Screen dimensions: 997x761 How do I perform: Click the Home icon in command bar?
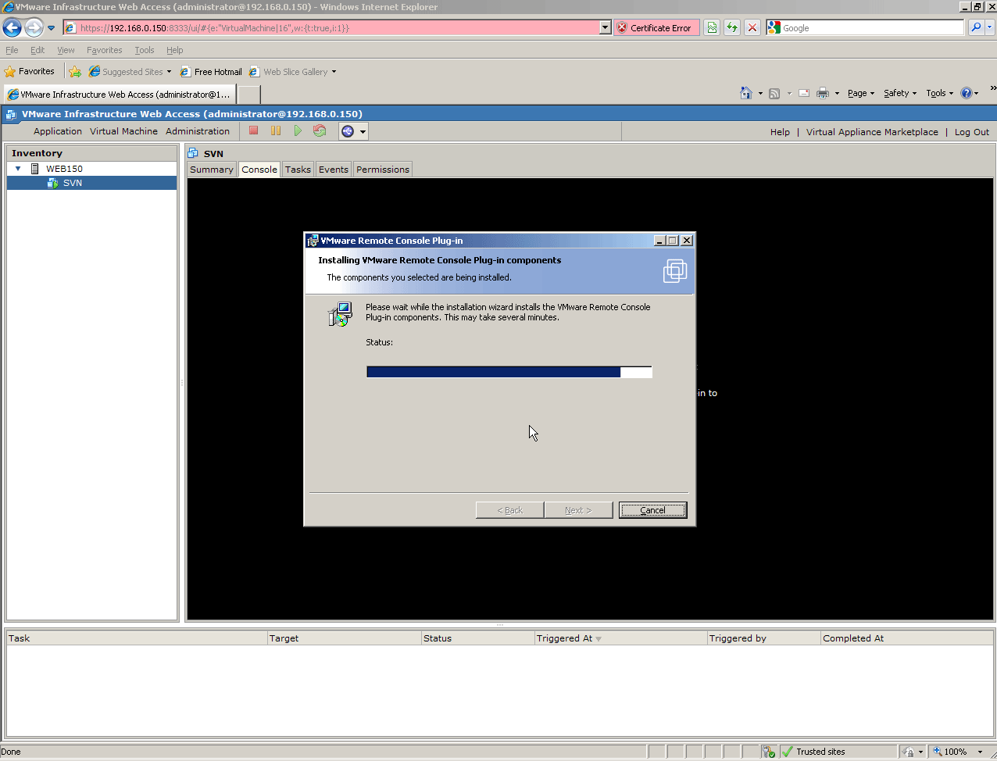[x=746, y=93]
